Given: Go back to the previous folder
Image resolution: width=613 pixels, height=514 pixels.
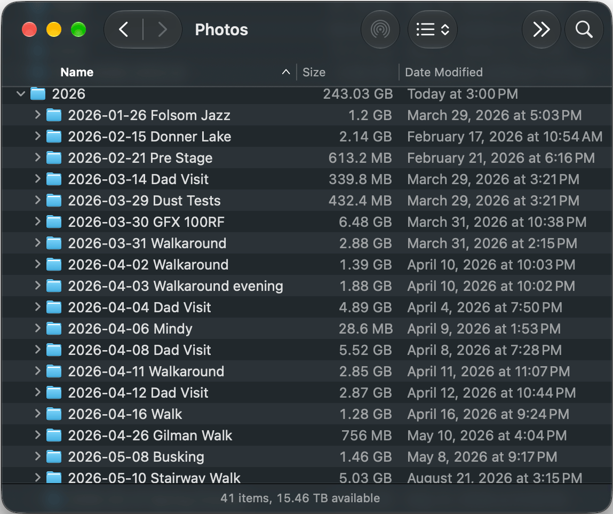Looking at the screenshot, I should (124, 30).
